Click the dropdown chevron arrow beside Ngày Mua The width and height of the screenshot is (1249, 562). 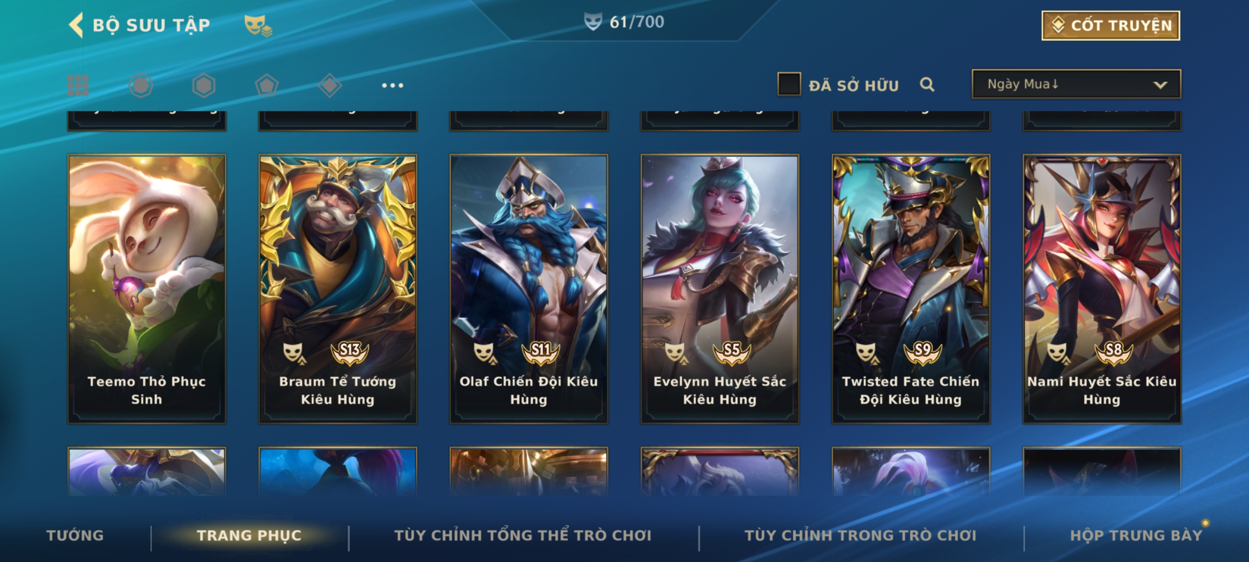1160,85
